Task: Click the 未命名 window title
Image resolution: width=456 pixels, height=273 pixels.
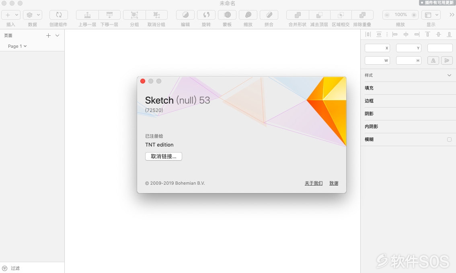Action: tap(228, 4)
